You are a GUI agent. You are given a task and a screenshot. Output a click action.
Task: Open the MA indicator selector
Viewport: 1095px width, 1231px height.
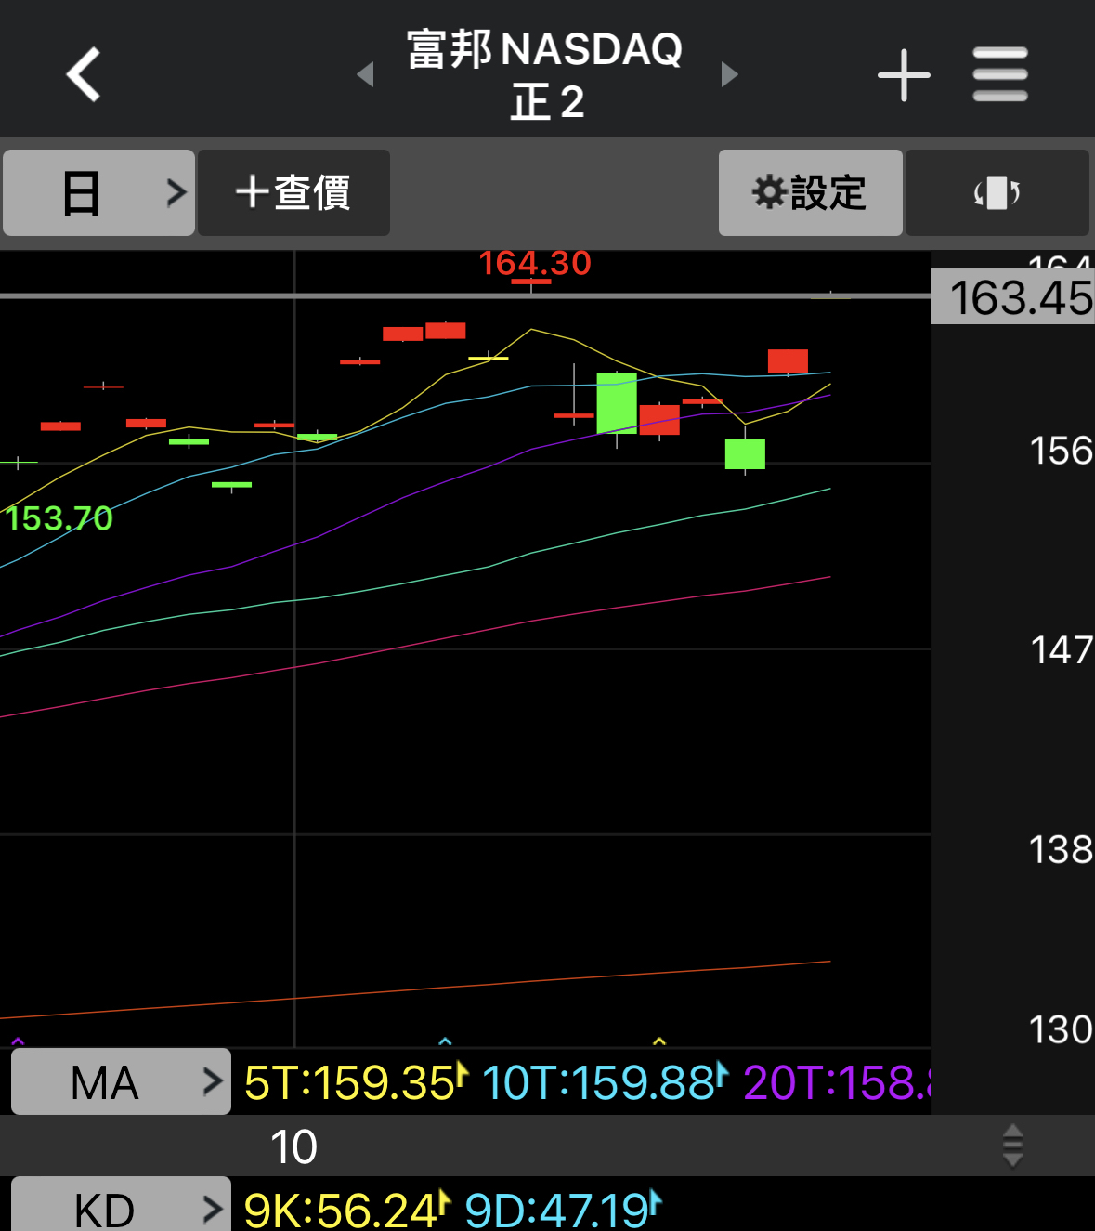click(x=121, y=1081)
